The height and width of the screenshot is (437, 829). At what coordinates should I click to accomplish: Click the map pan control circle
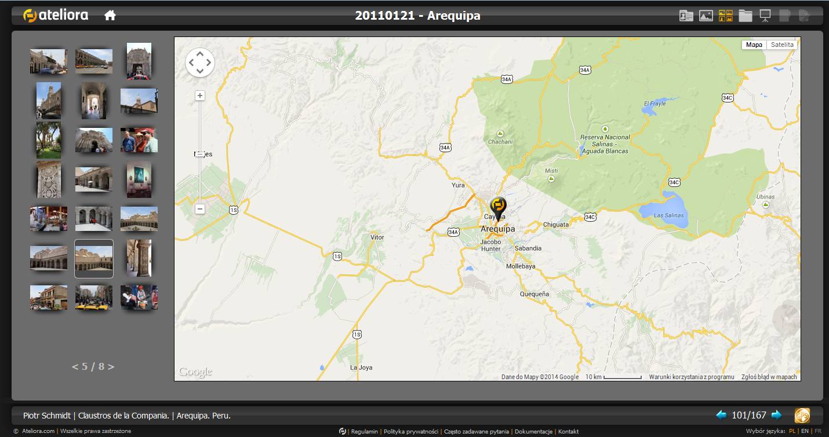click(x=200, y=63)
